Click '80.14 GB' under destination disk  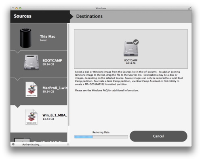[x=131, y=63]
